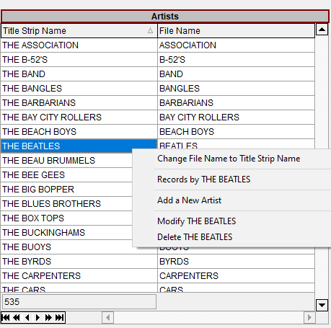Click the vertical scrollbar up arrow

tap(322, 30)
